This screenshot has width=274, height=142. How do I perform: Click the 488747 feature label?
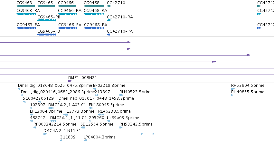pos(38,118)
